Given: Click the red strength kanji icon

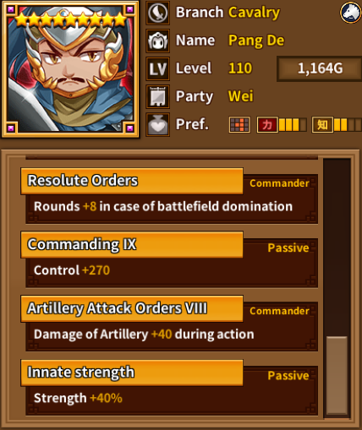Looking at the screenshot, I should (267, 125).
